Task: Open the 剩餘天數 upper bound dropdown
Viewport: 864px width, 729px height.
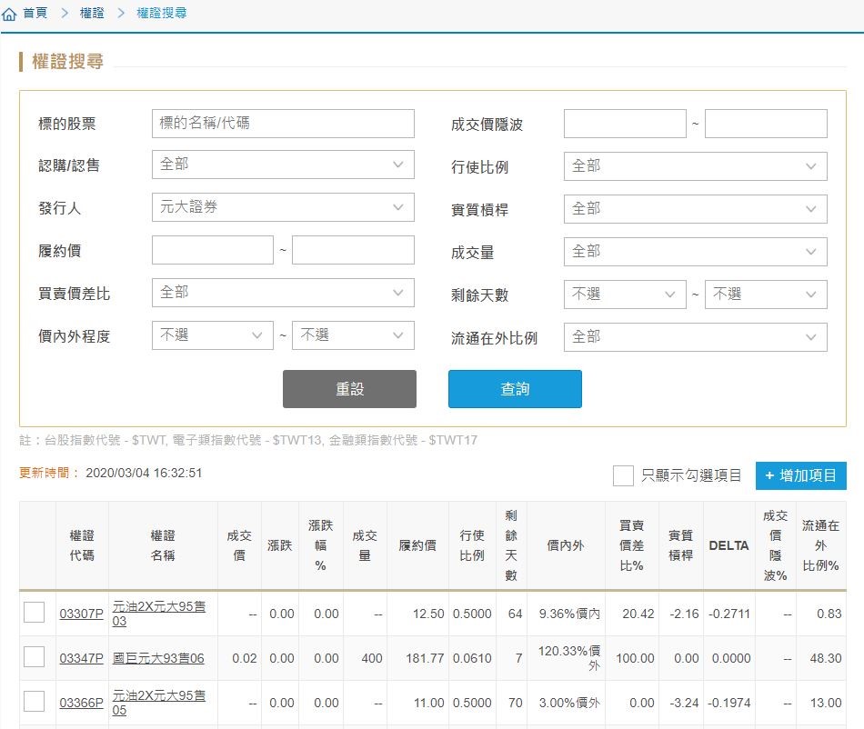Action: pos(766,295)
